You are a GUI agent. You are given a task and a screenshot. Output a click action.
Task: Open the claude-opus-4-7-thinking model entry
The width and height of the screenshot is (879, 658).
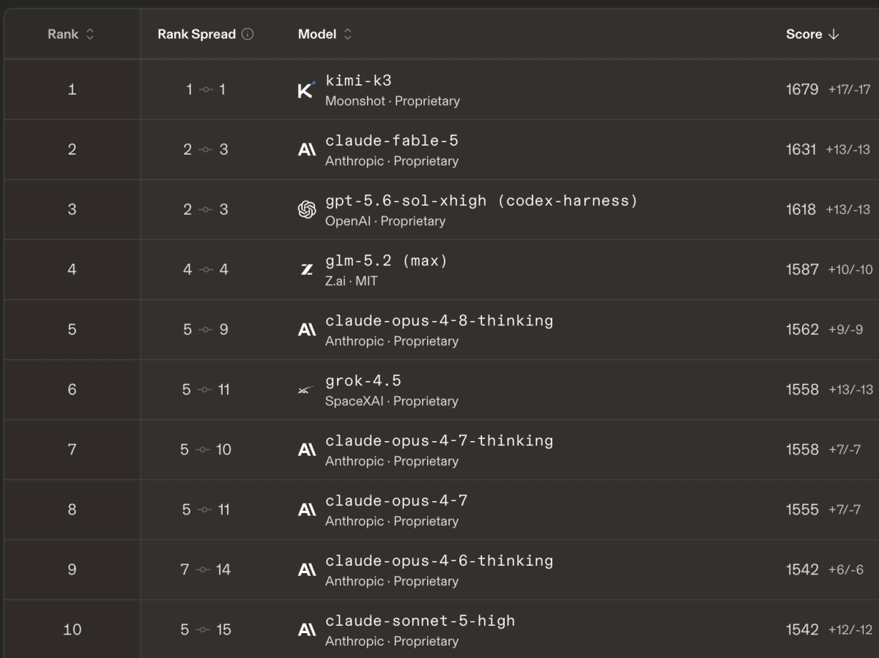[x=439, y=441]
